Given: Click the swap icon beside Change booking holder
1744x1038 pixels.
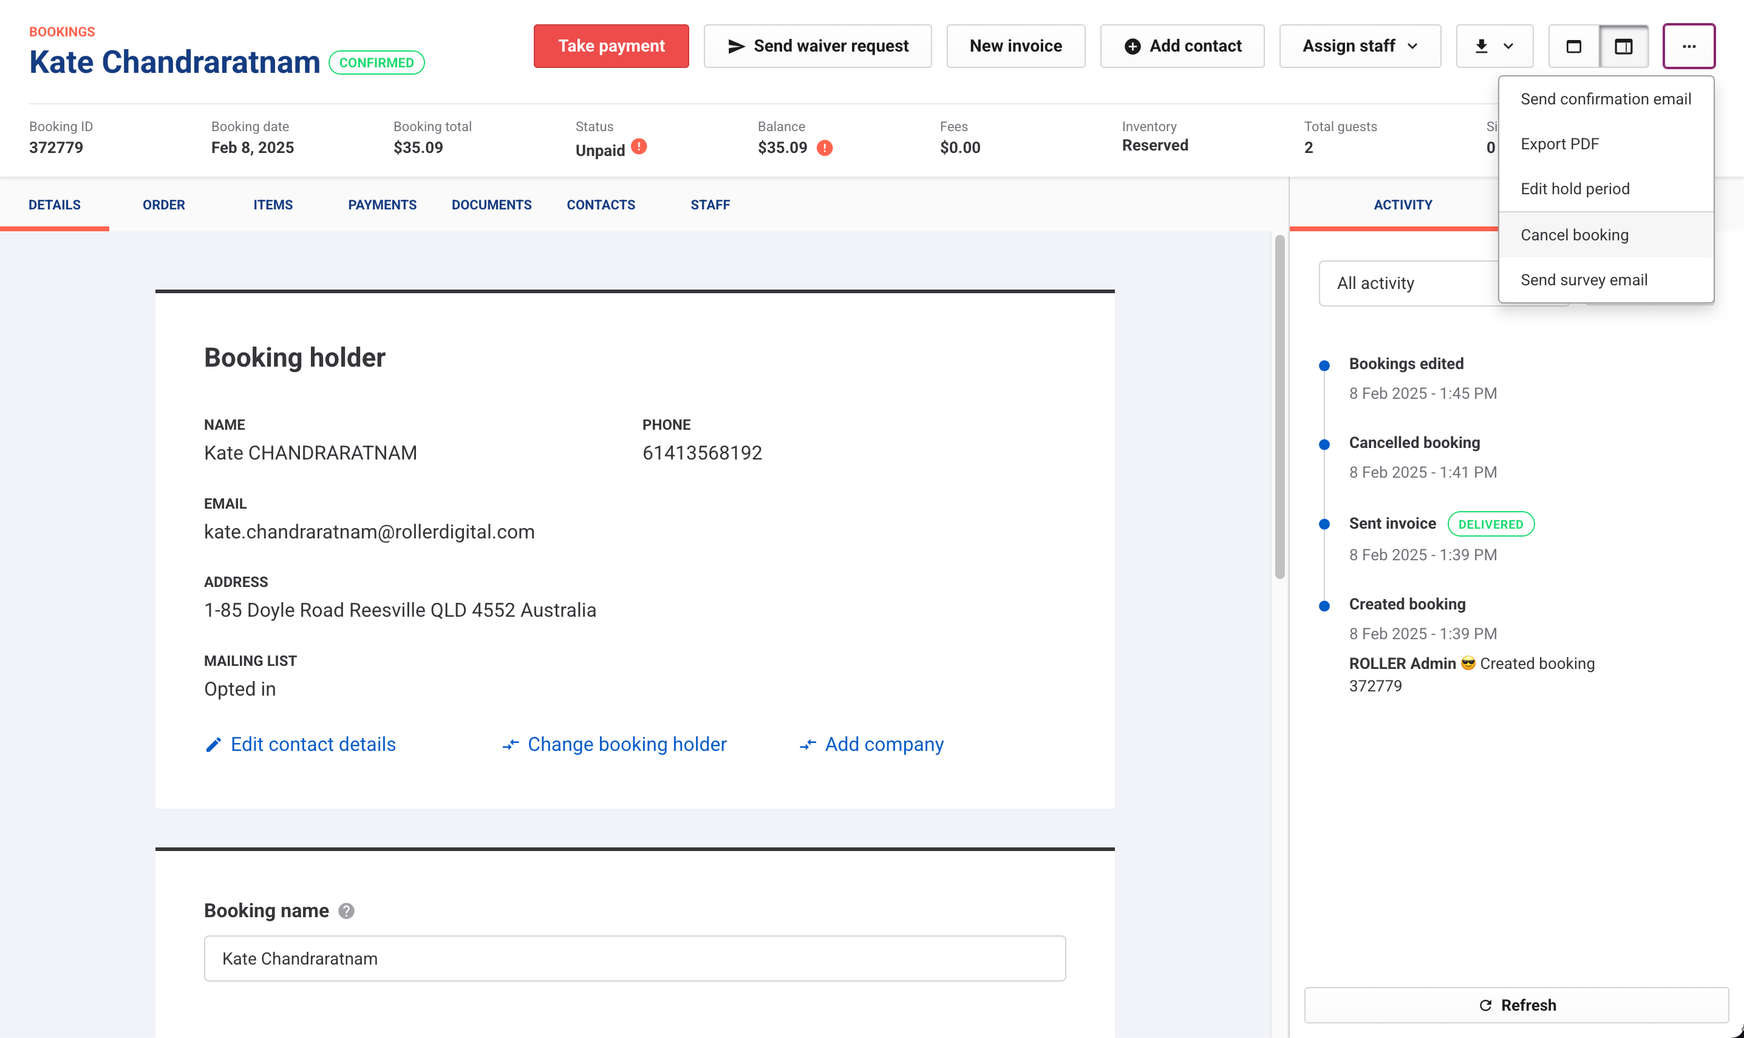Looking at the screenshot, I should [511, 745].
